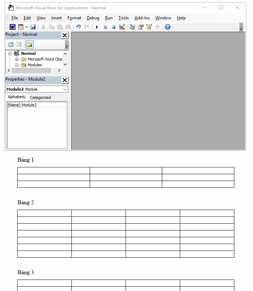The height and width of the screenshot is (291, 253).
Task: Click the Cut scissors icon
Action: [43, 27]
